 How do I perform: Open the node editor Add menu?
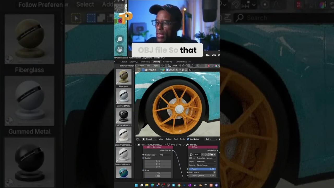[176, 139]
